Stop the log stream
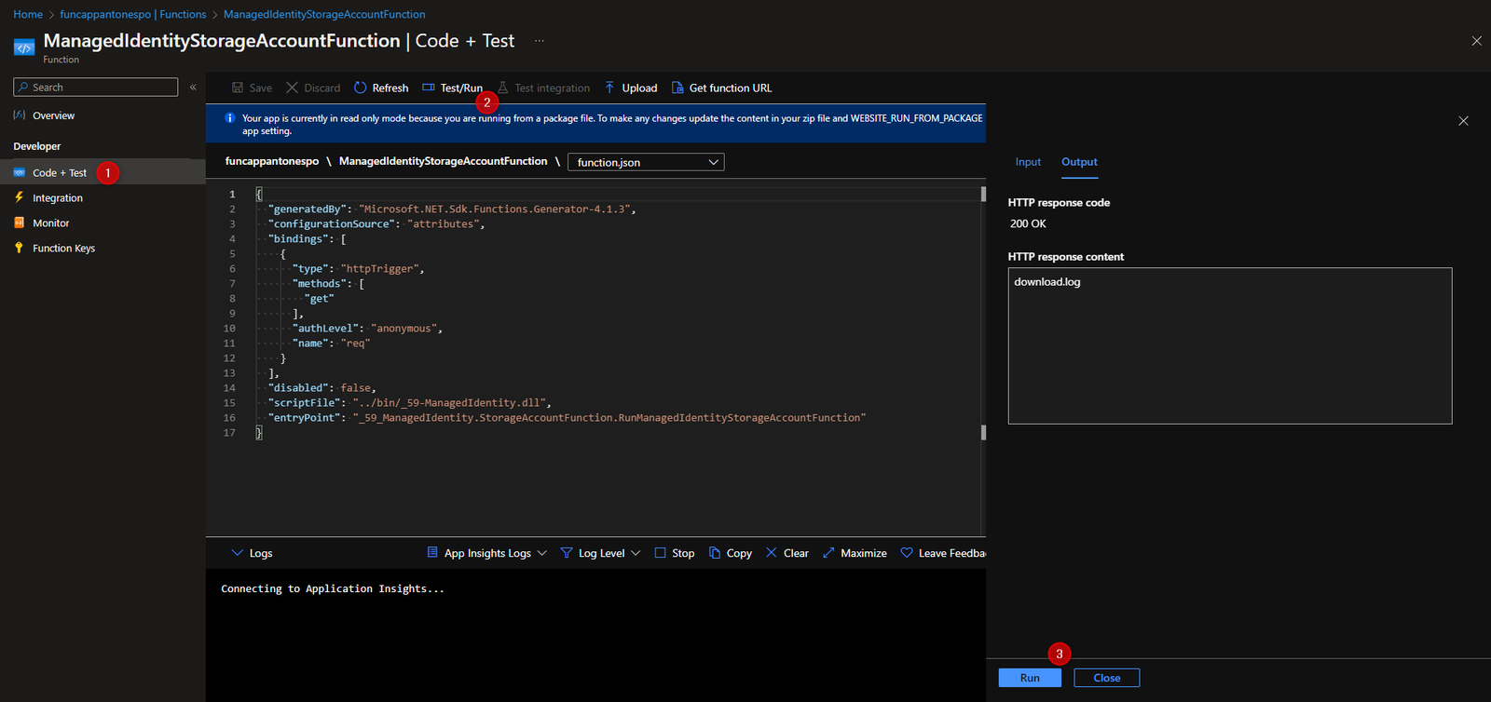 click(675, 553)
